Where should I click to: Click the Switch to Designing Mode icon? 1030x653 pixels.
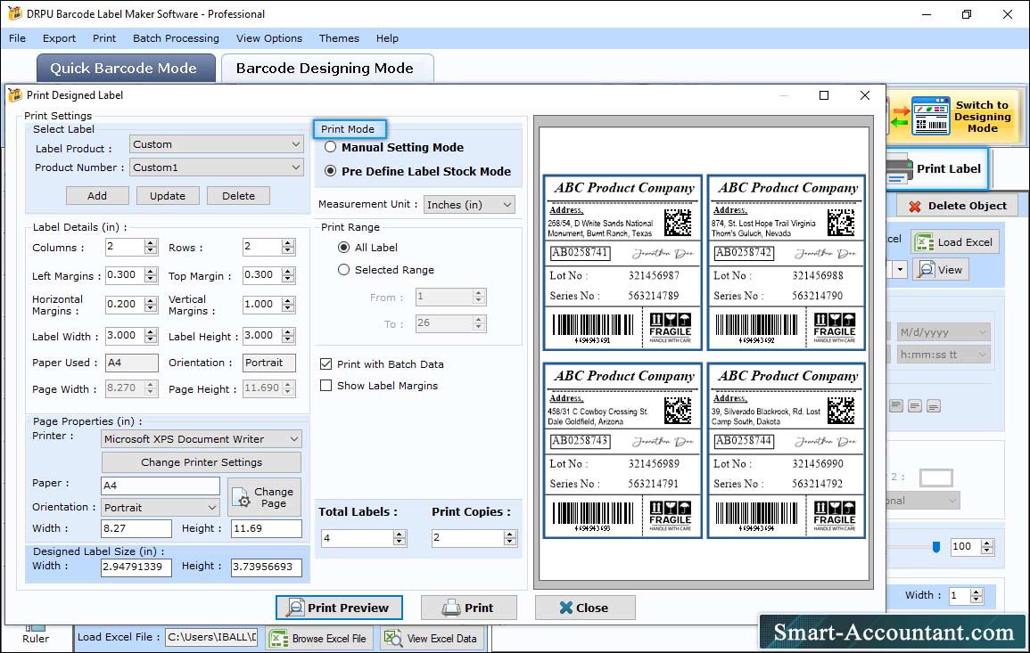click(x=931, y=116)
